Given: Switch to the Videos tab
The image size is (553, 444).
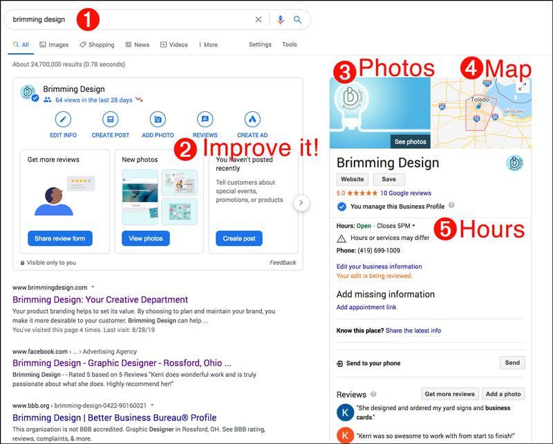Looking at the screenshot, I should click(x=174, y=45).
